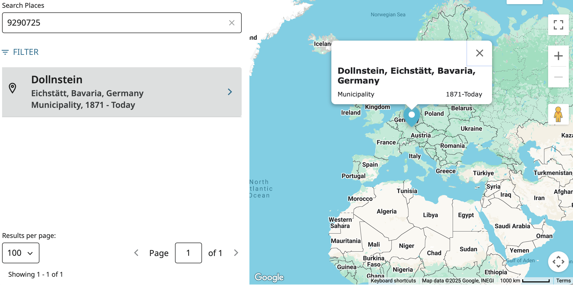The image size is (573, 285).
Task: Click the location pin icon beside Dollnstein
Action: [x=12, y=88]
